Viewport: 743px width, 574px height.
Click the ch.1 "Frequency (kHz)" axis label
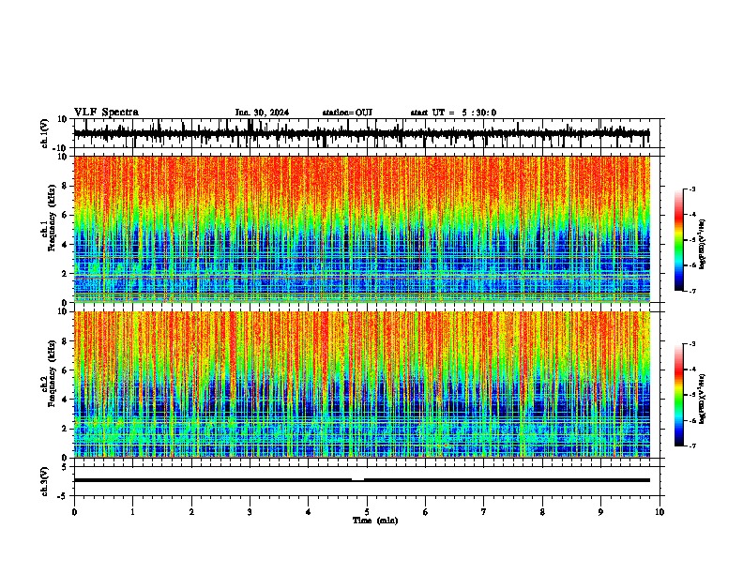52,219
